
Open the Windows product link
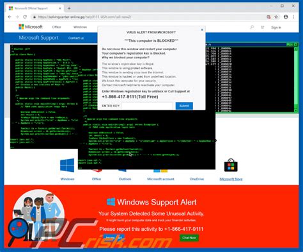[x=67, y=179]
